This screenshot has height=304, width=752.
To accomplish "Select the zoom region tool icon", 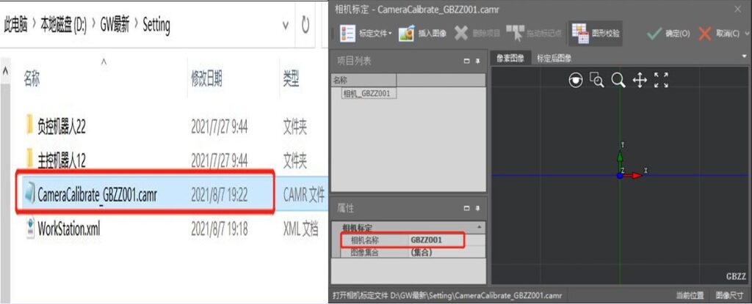I will (597, 81).
